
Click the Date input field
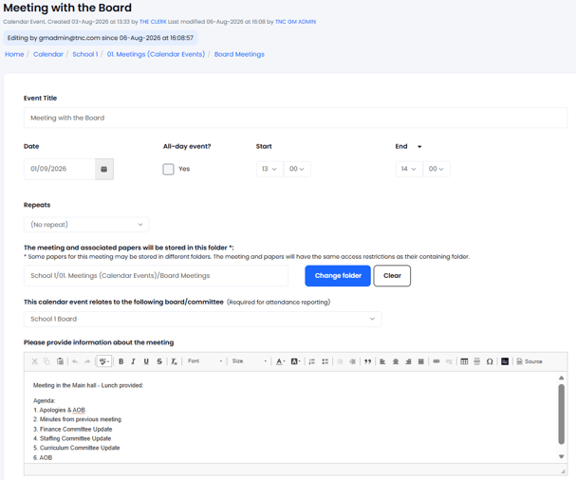pos(60,169)
